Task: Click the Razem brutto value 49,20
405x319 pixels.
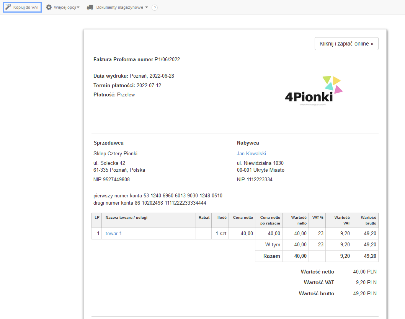Action: point(370,256)
